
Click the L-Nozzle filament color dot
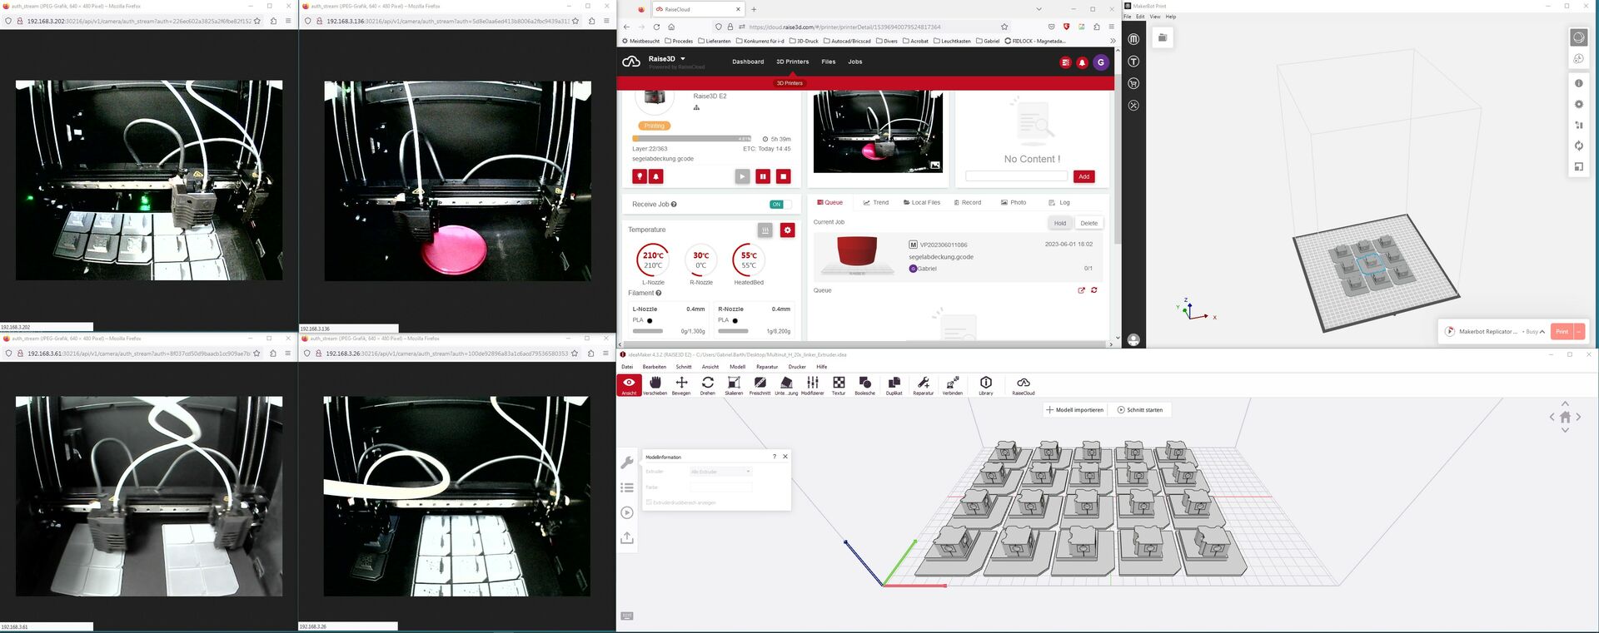650,320
